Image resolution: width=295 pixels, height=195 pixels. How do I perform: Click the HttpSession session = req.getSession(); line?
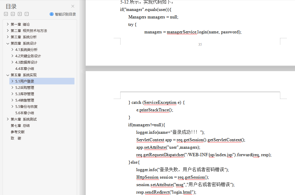click(x=172, y=177)
